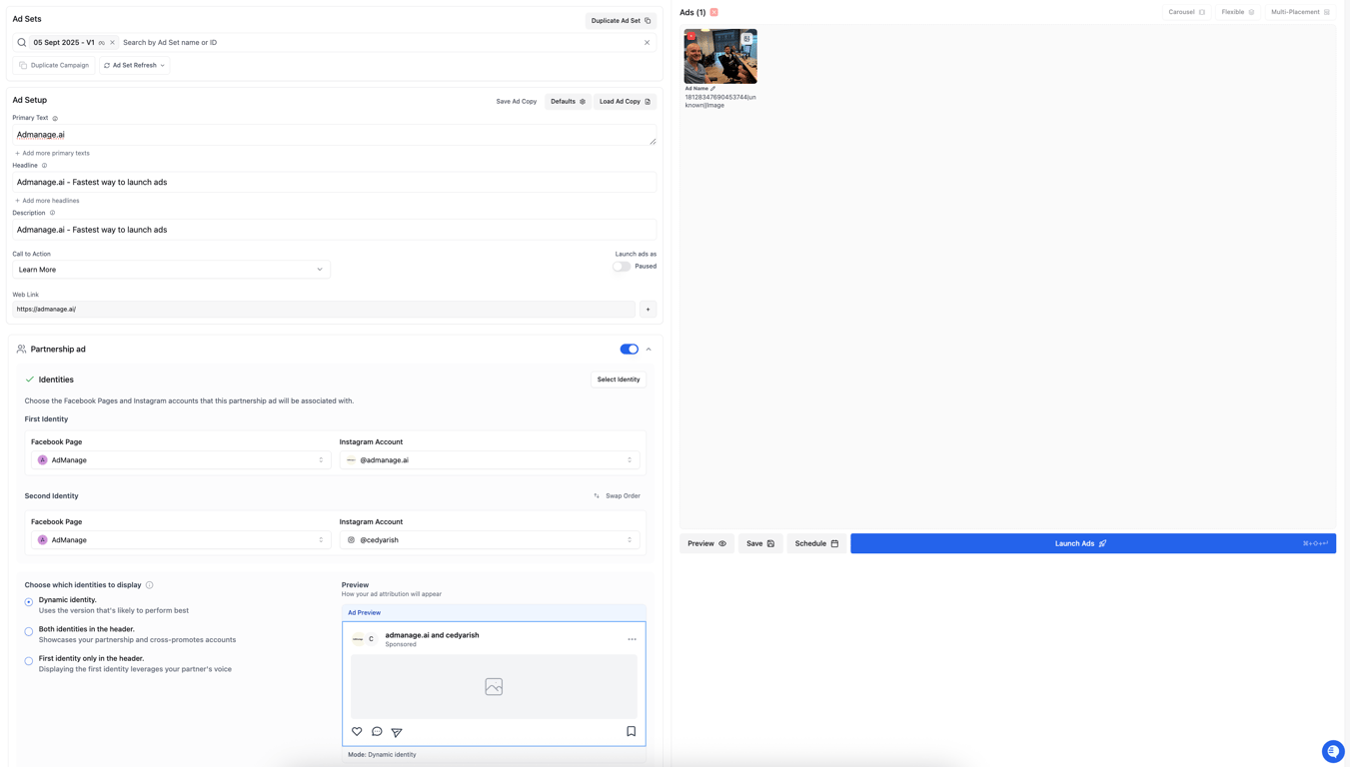Click info icon beside Choose which identities

[x=149, y=585]
